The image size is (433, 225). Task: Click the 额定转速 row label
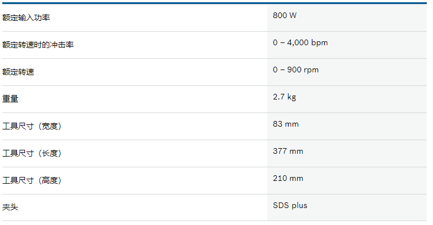(x=18, y=72)
